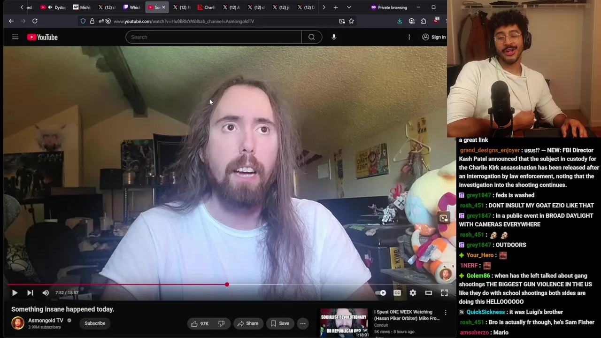This screenshot has width=601, height=338.
Task: Switch to the X tab labeled '(12) Fi'
Action: click(182, 8)
